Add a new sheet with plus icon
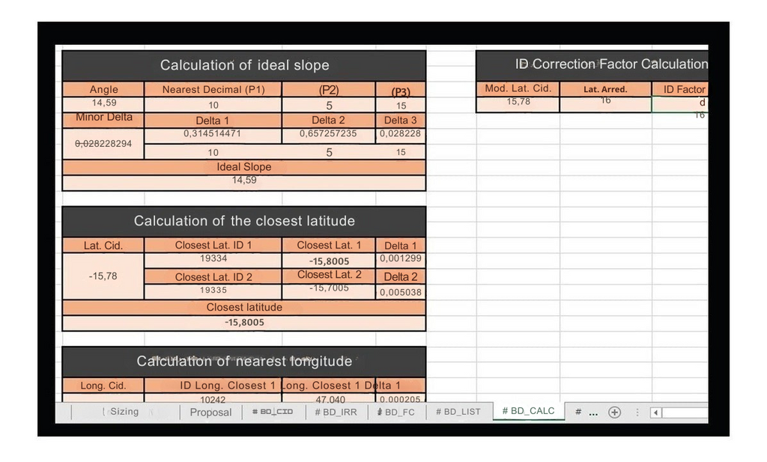This screenshot has height=462, width=767. 614,412
